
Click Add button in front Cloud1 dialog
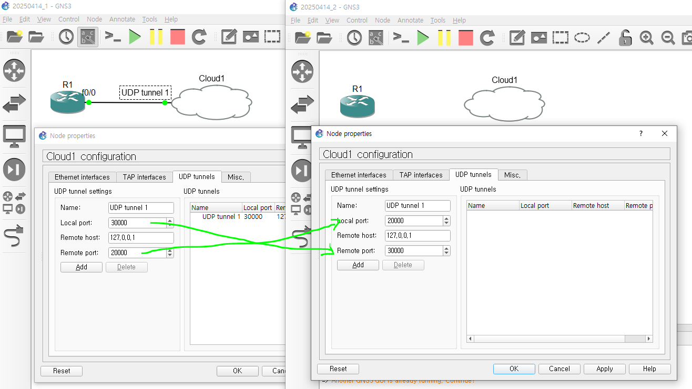click(x=358, y=265)
